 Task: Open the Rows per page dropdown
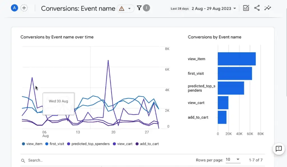(233, 159)
